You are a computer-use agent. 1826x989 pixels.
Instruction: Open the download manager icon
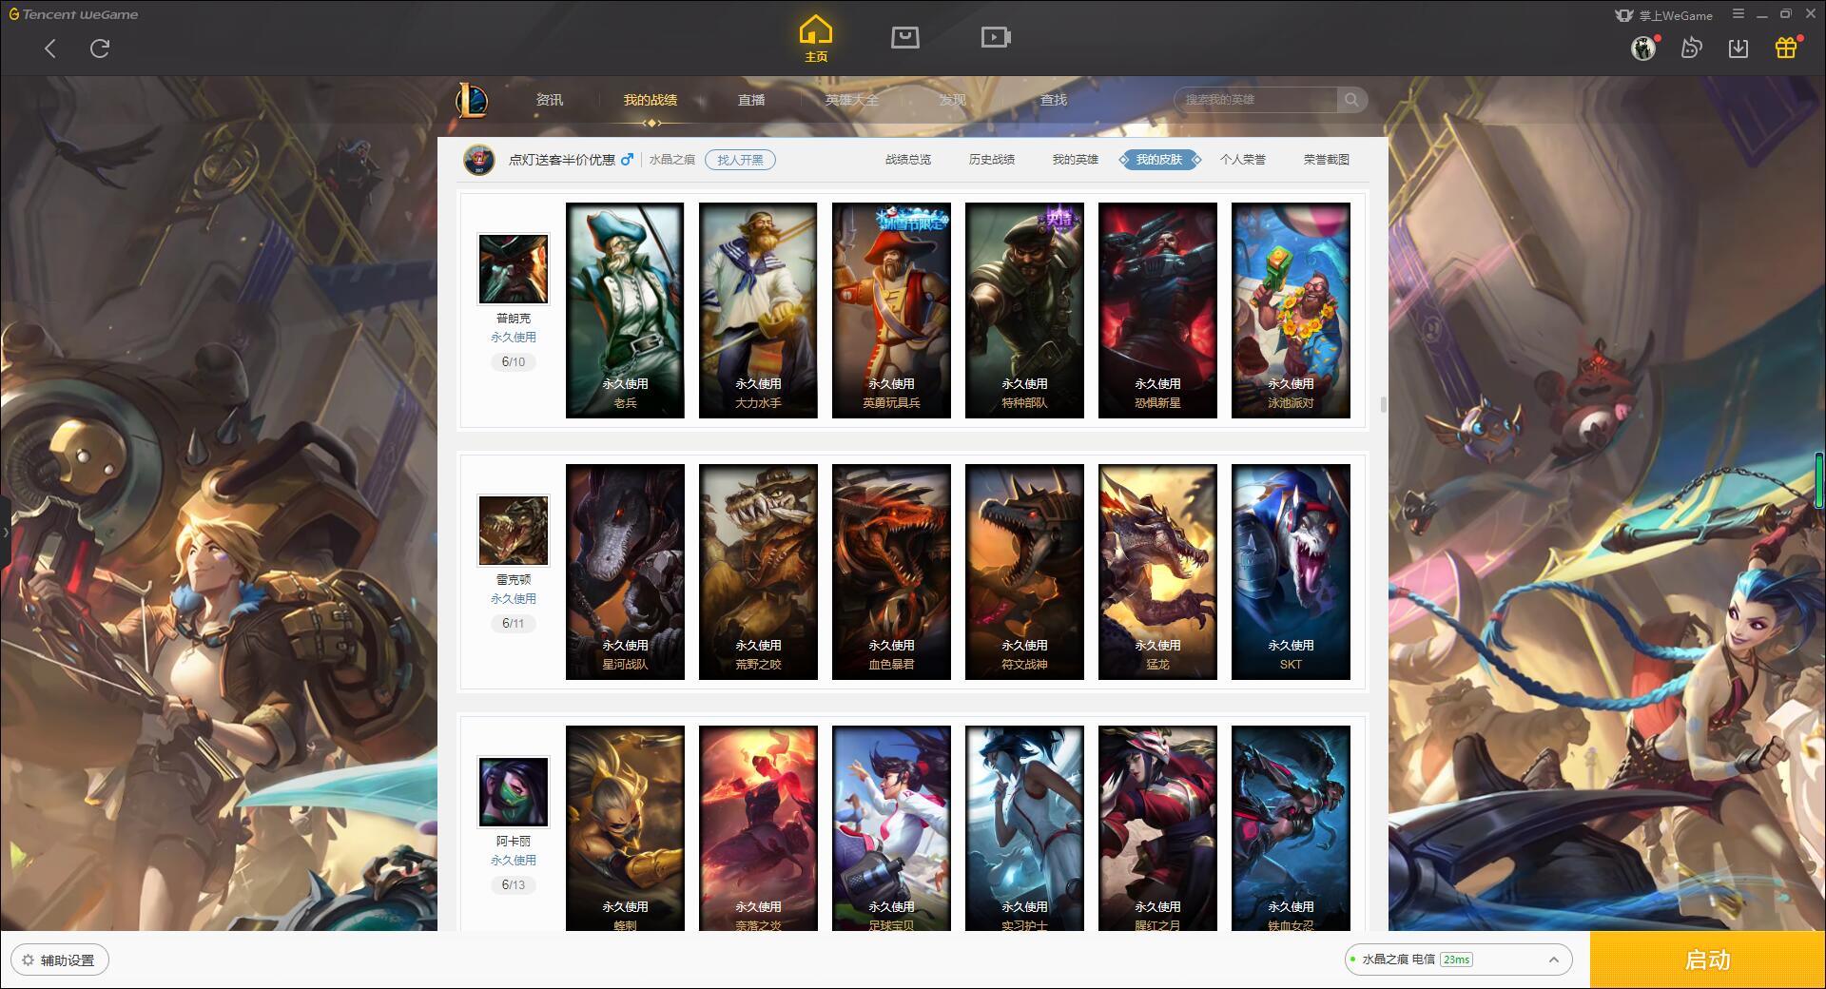pyautogui.click(x=1739, y=48)
